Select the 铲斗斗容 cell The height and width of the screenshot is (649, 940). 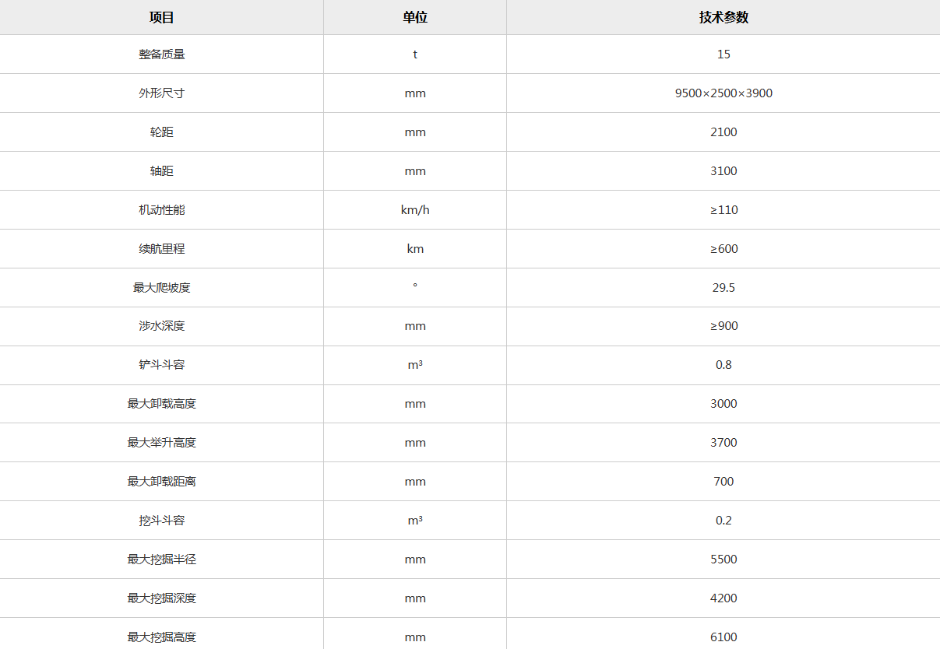tap(162, 365)
